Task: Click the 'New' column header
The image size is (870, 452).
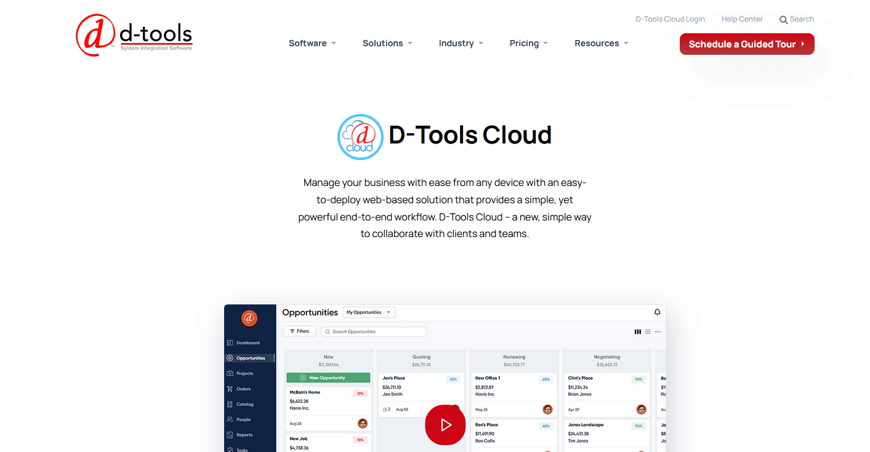Action: [x=328, y=357]
